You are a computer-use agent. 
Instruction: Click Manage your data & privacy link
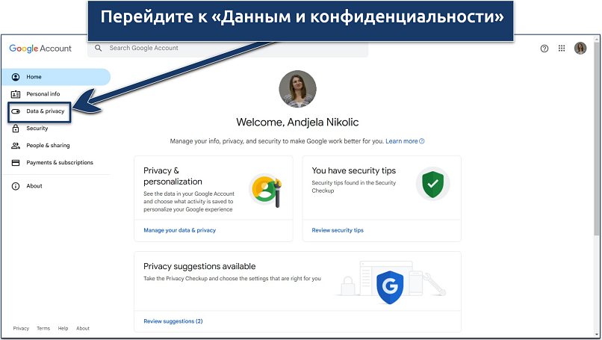(x=179, y=230)
